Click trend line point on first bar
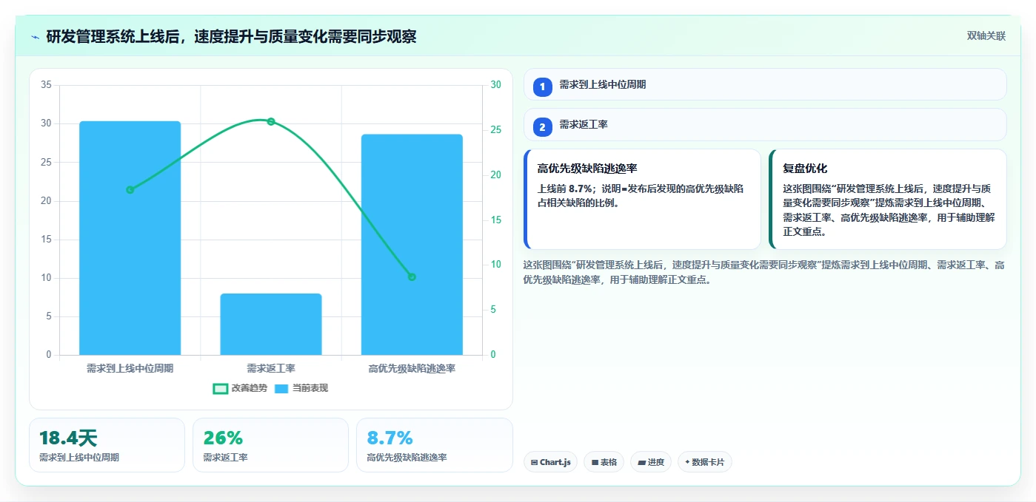This screenshot has height=502, width=1036. click(x=130, y=190)
